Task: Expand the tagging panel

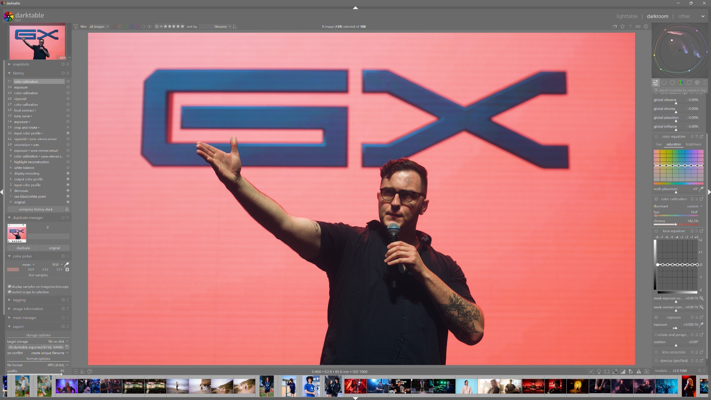Action: pos(19,300)
